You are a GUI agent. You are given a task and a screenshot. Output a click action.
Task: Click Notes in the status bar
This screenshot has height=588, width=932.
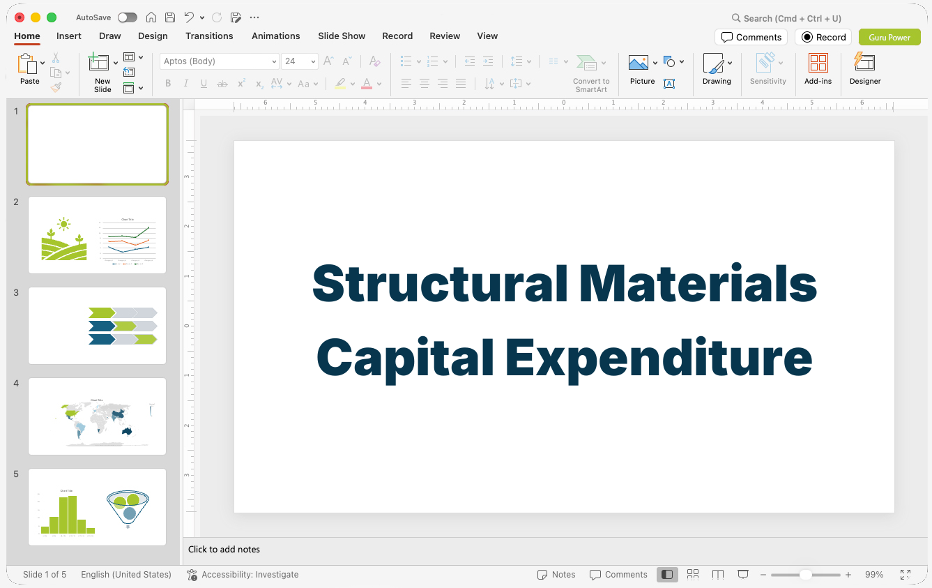pos(556,575)
